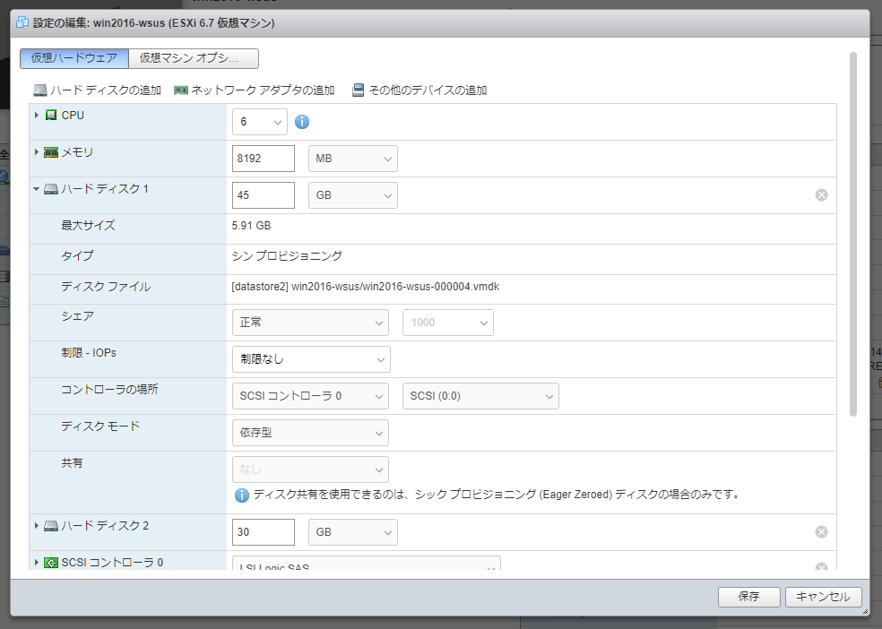Click the SCSI コントローラ 0 icon
Image resolution: width=882 pixels, height=629 pixels.
51,563
